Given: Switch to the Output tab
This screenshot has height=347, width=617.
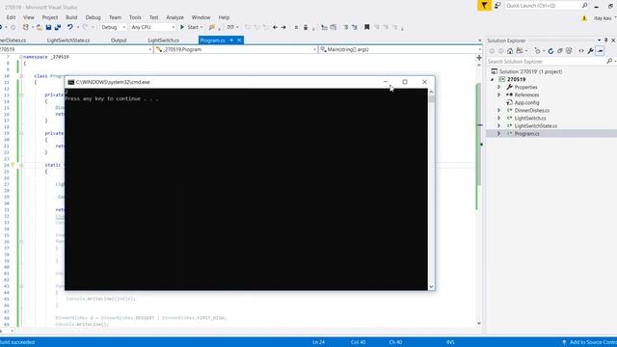Looking at the screenshot, I should point(119,40).
